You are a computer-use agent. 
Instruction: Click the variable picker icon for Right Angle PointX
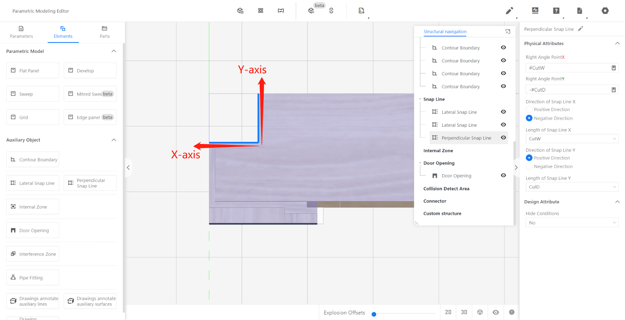pos(613,68)
